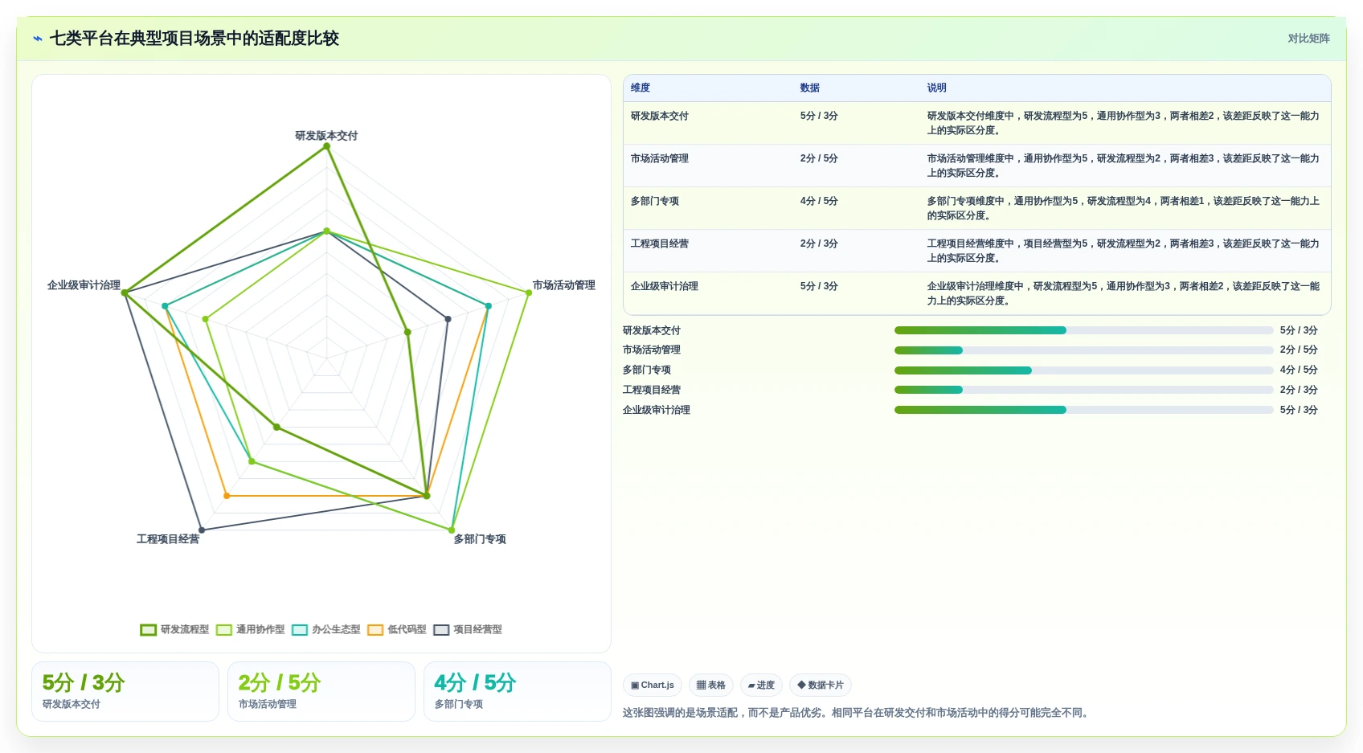This screenshot has height=753, width=1363.
Task: Click the Chart.js tag chip
Action: 653,685
